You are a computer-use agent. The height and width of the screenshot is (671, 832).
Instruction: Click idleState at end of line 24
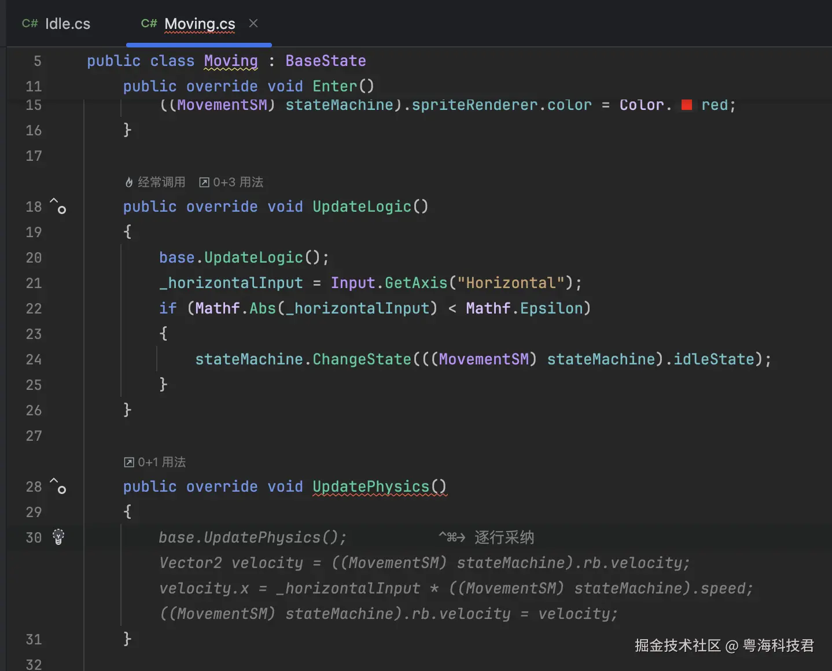[714, 359]
